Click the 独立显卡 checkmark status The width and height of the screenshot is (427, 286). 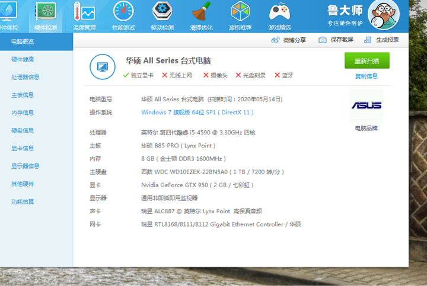(x=138, y=75)
